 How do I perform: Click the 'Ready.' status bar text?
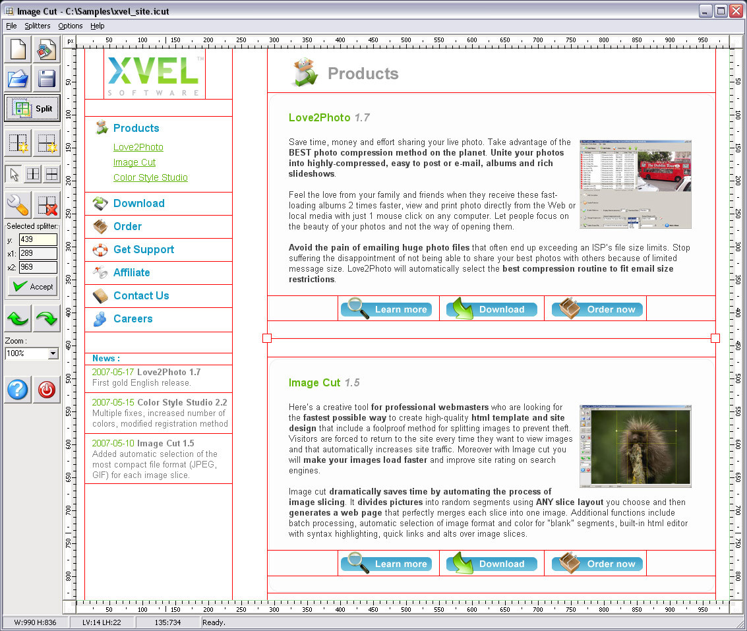pos(214,622)
